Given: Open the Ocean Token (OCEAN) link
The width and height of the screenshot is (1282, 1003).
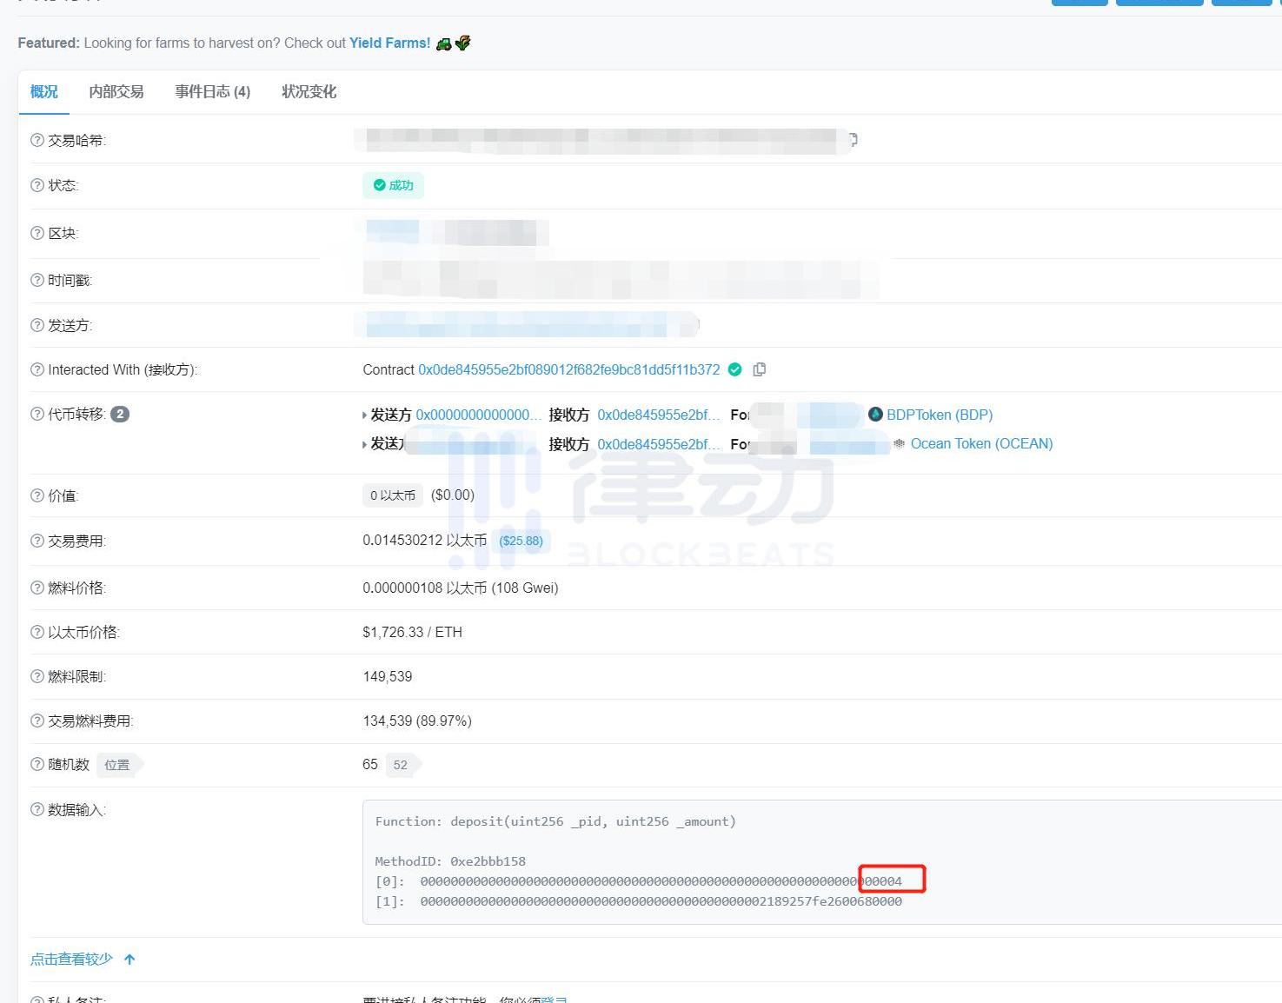Looking at the screenshot, I should [981, 443].
